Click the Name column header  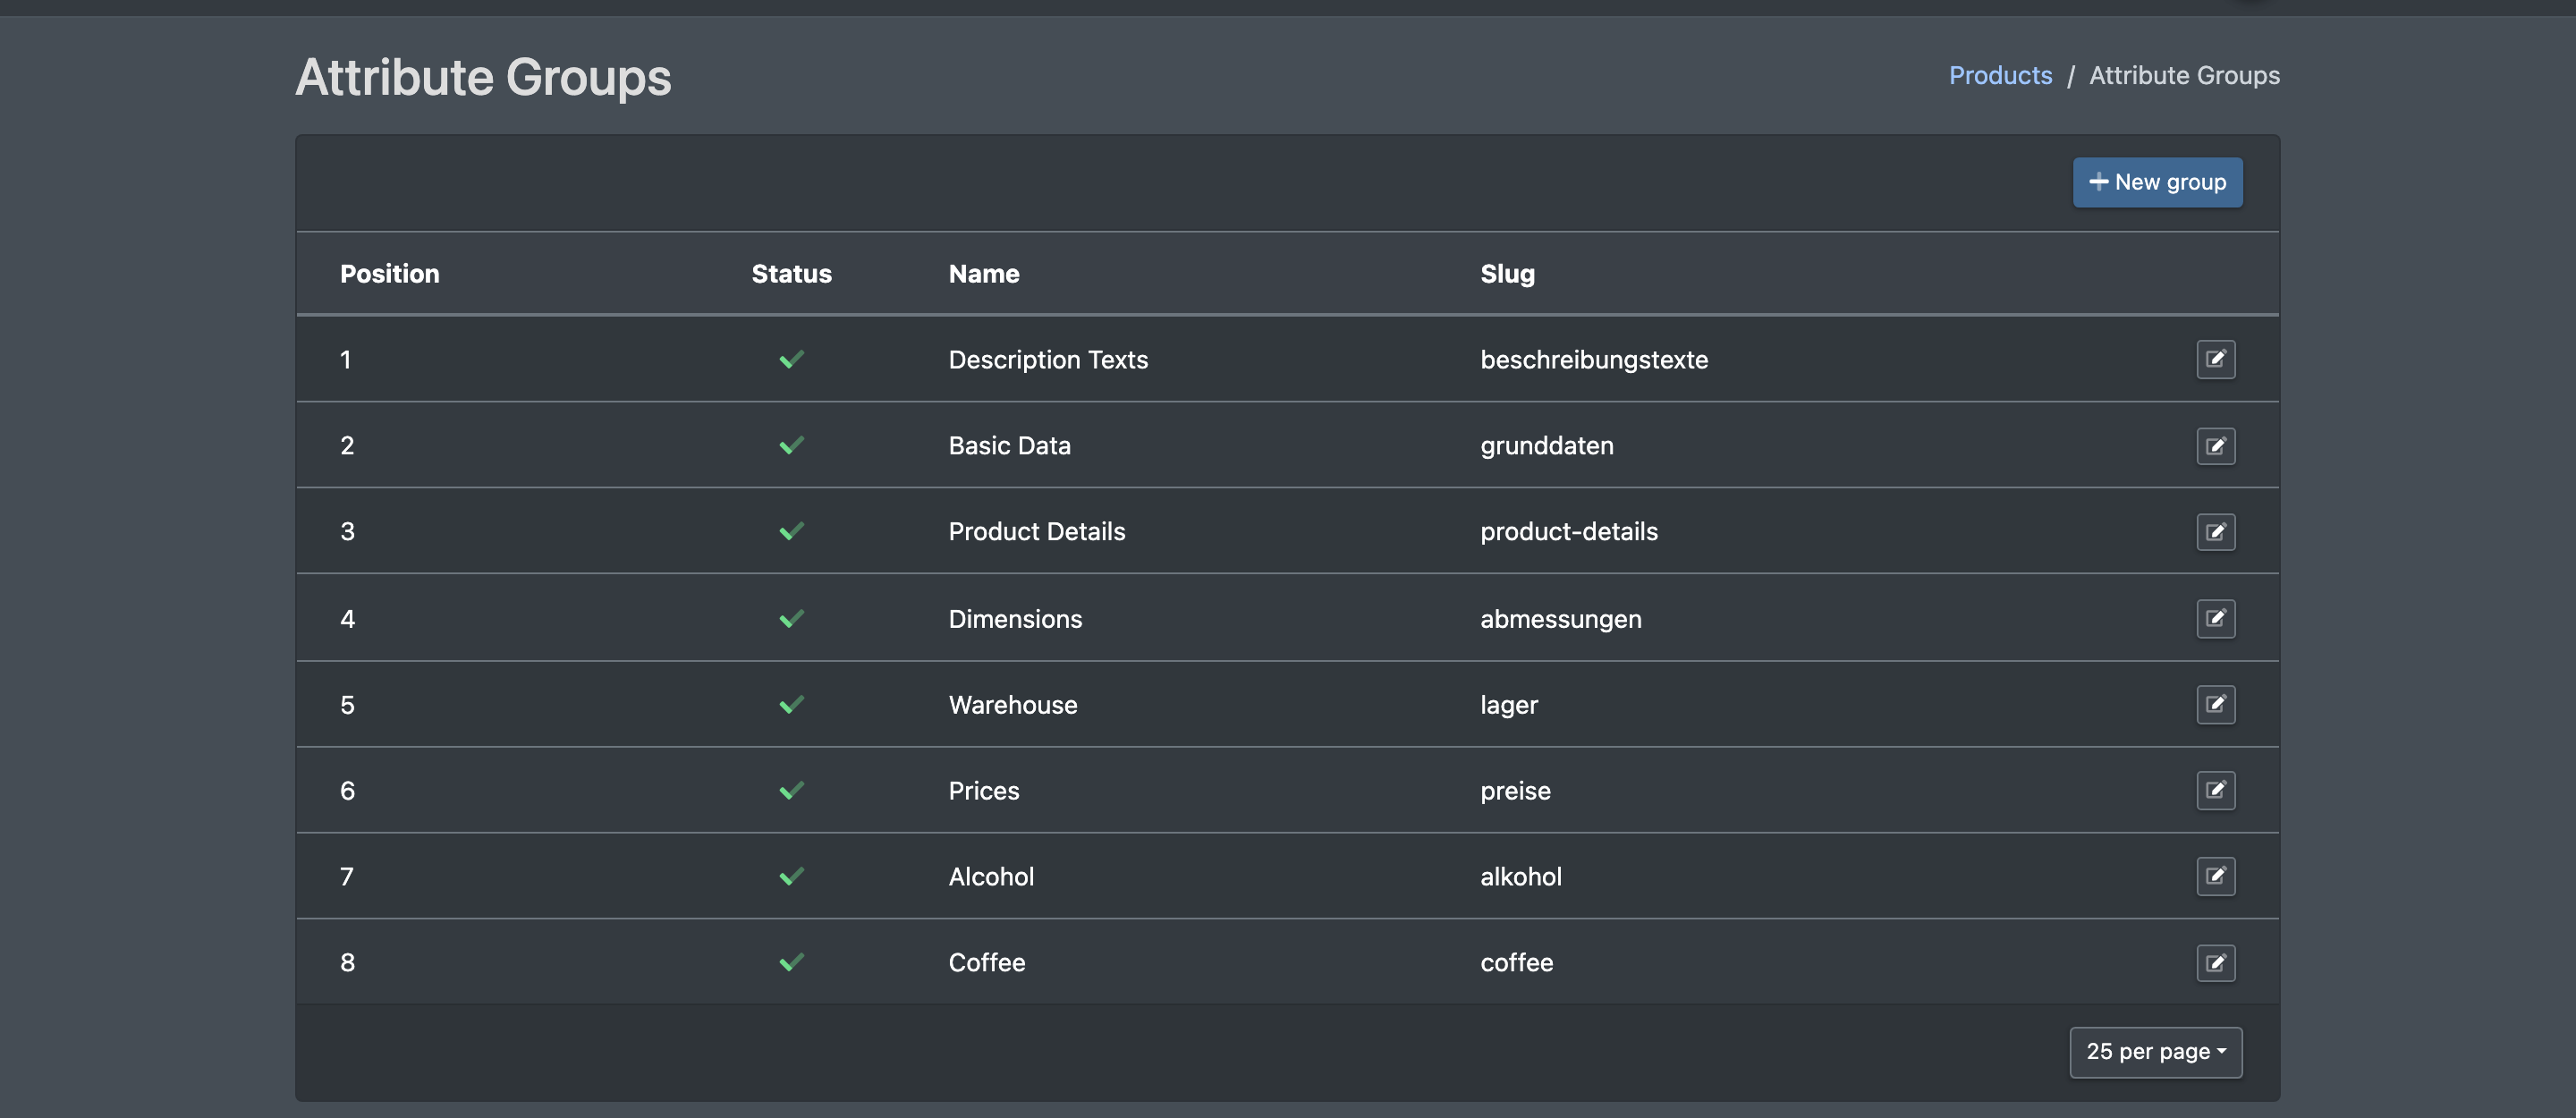(x=983, y=273)
